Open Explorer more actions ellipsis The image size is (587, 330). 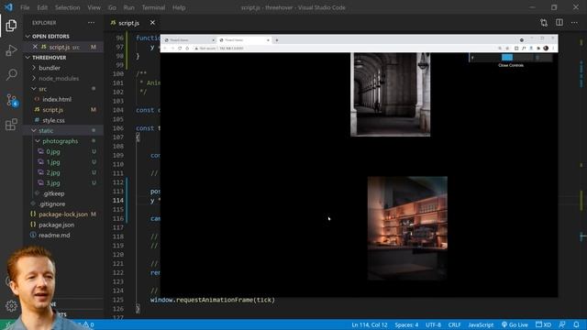coord(91,23)
